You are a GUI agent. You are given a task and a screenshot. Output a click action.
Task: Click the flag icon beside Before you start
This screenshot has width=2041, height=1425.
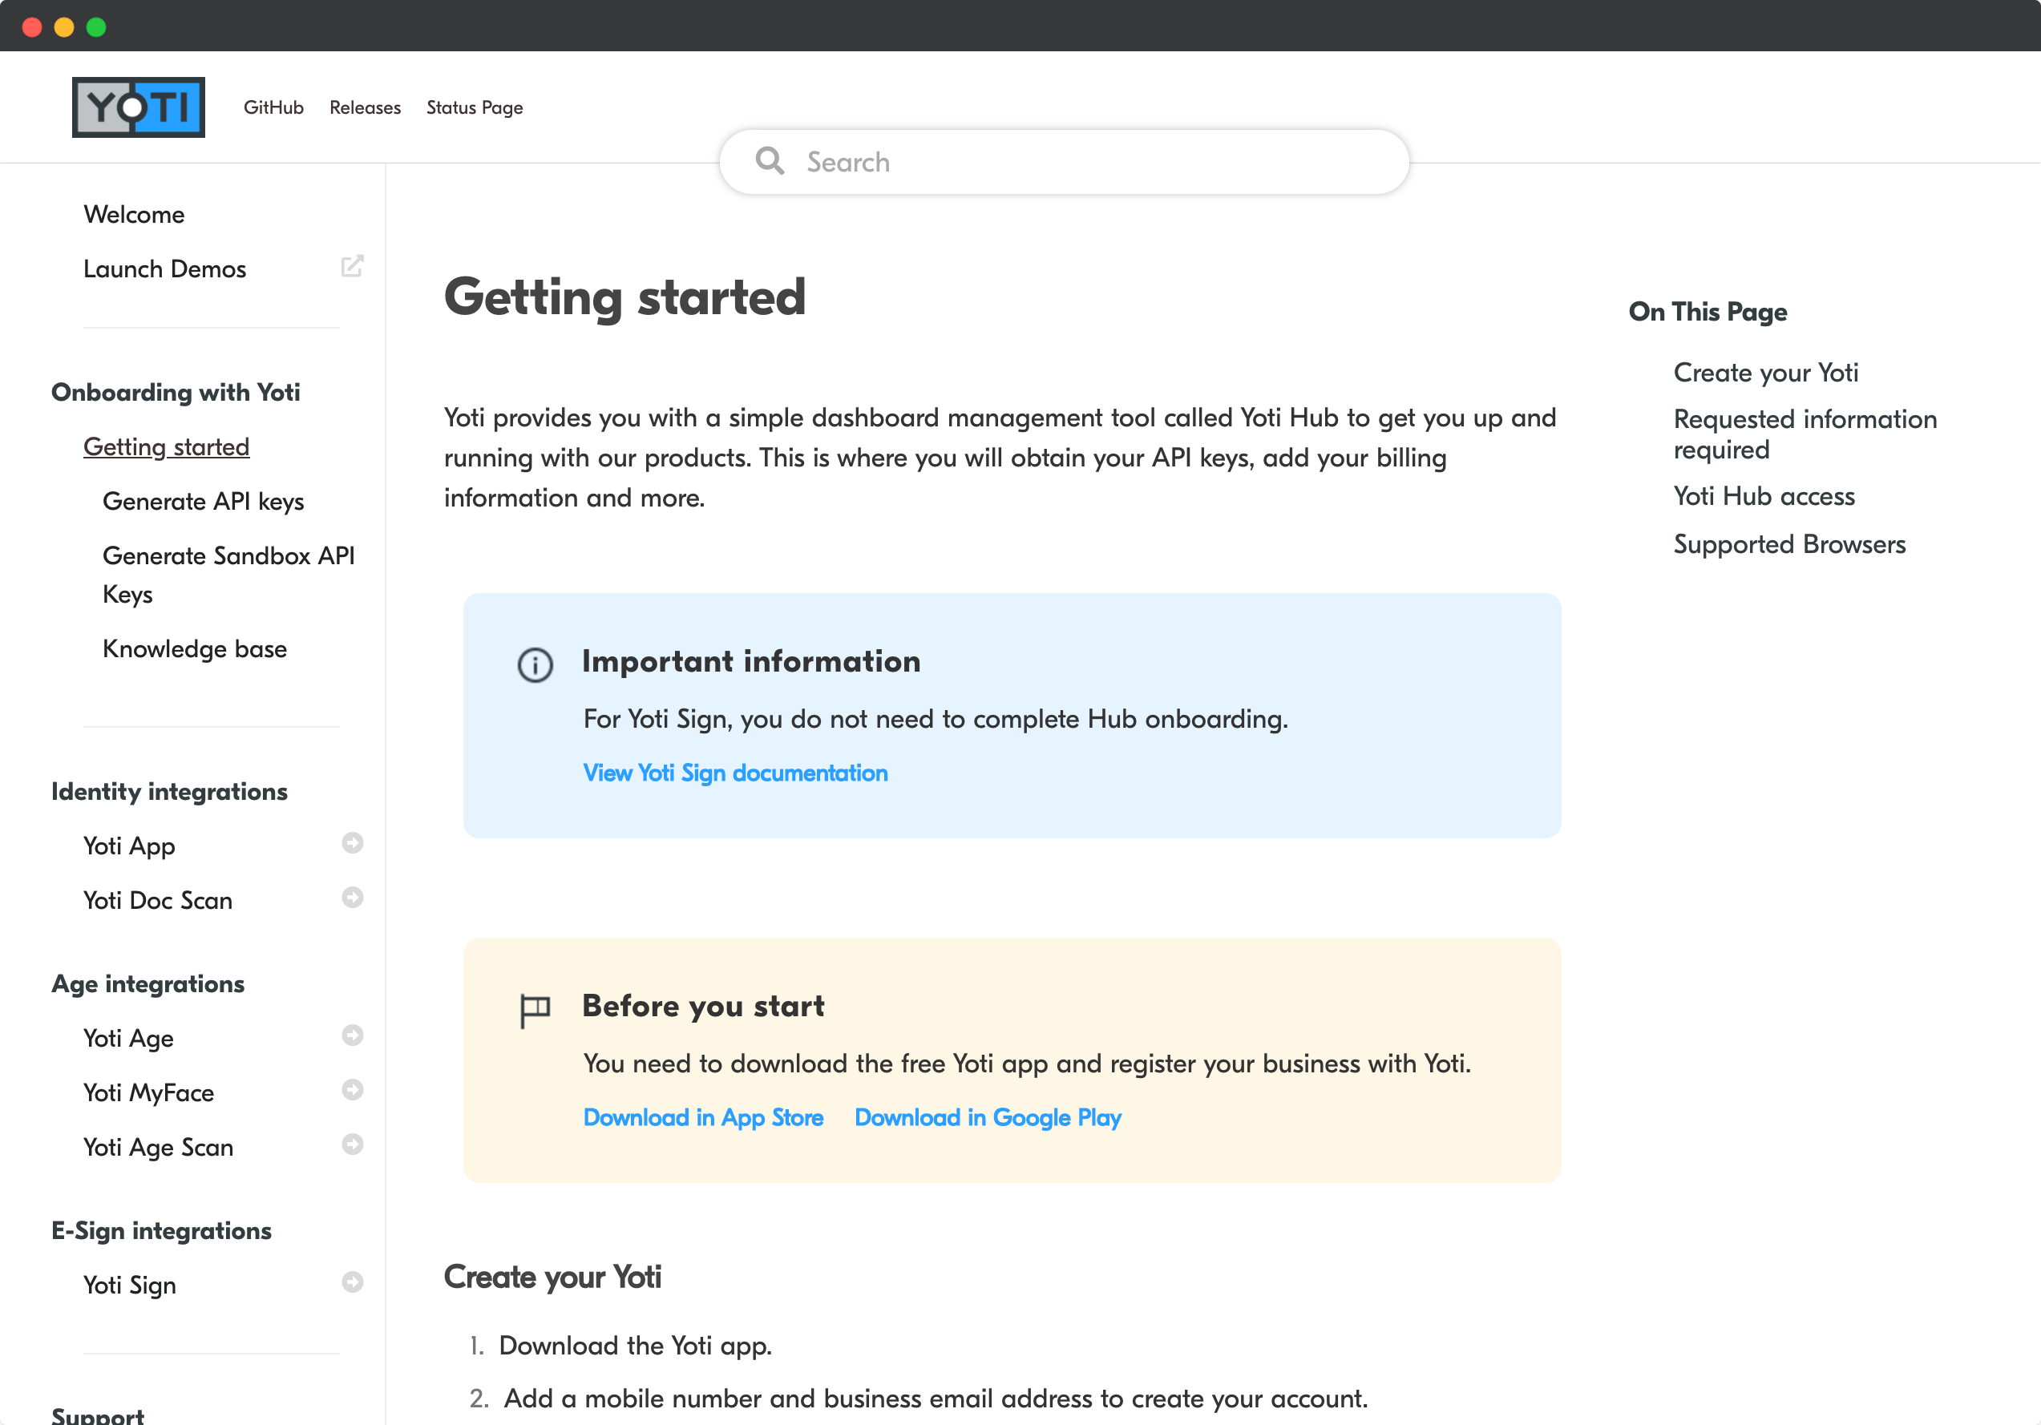click(536, 1010)
